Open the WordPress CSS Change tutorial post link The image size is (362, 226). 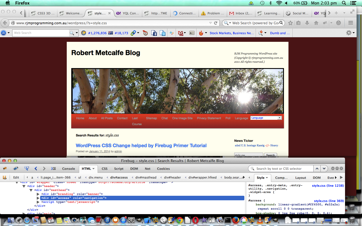coord(141,145)
